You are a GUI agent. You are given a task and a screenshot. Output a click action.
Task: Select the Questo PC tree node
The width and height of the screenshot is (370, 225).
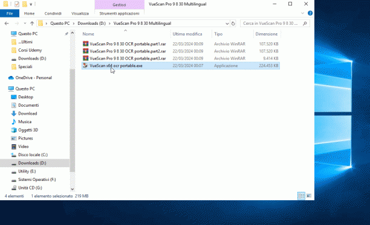(25, 89)
